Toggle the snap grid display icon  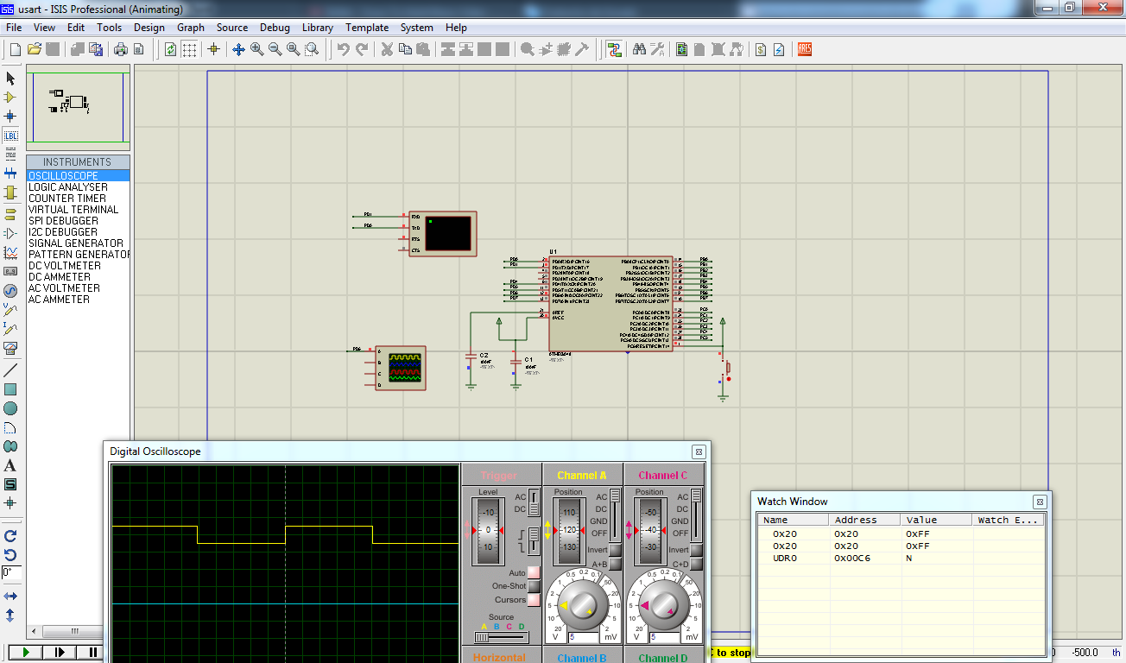[x=188, y=49]
